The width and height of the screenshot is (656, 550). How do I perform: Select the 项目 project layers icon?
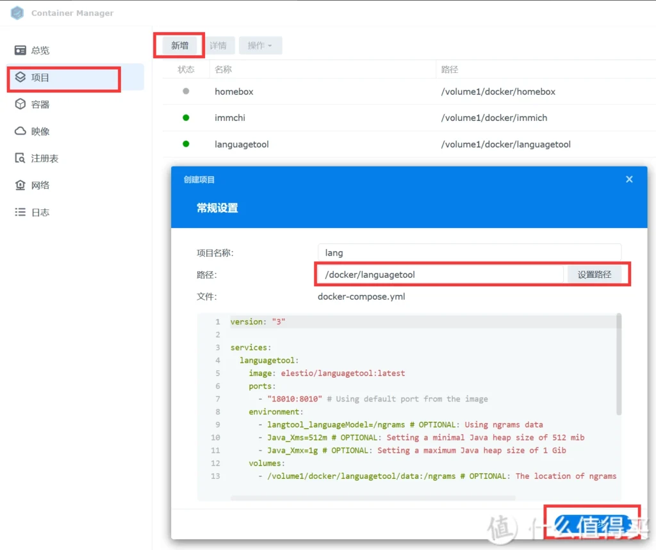tap(20, 77)
